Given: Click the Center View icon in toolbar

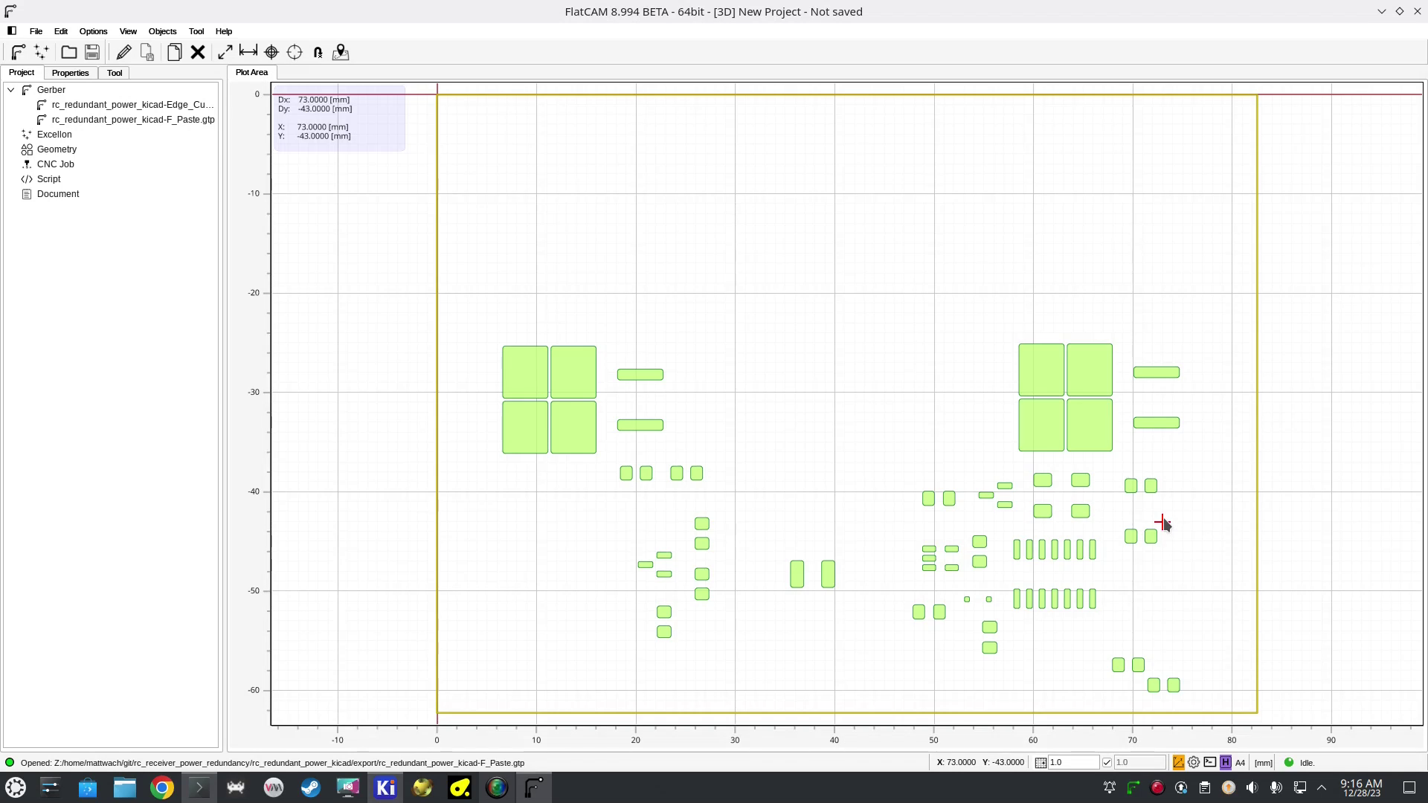Looking at the screenshot, I should click(295, 52).
